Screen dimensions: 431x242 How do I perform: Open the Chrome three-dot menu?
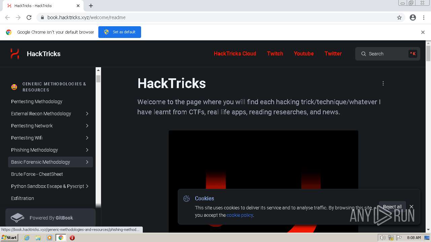[x=424, y=17]
